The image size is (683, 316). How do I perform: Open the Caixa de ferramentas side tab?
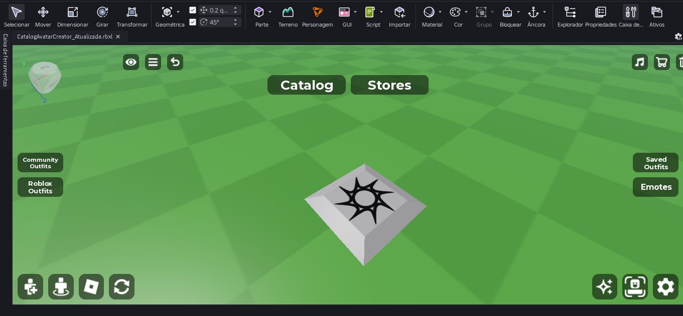(x=5, y=60)
